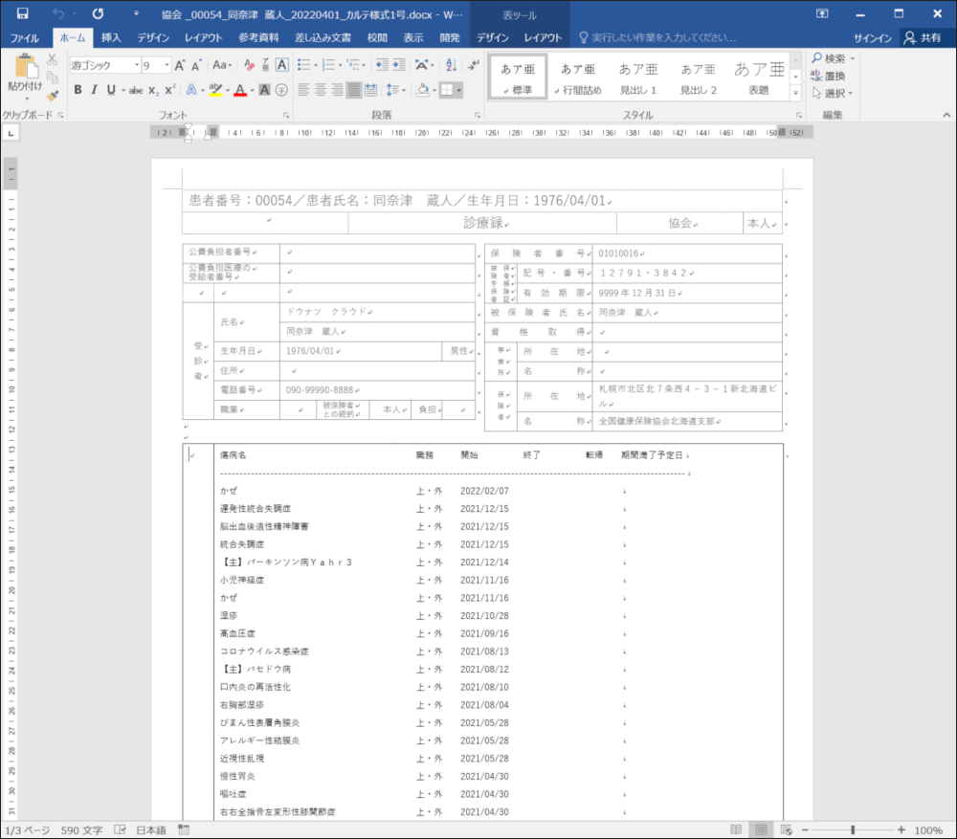The width and height of the screenshot is (957, 839).
Task: Increase the paragraph indent
Action: click(399, 65)
